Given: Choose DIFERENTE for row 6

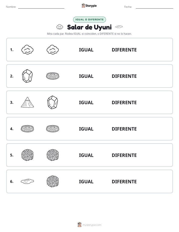Looking at the screenshot, I should coord(124,182).
